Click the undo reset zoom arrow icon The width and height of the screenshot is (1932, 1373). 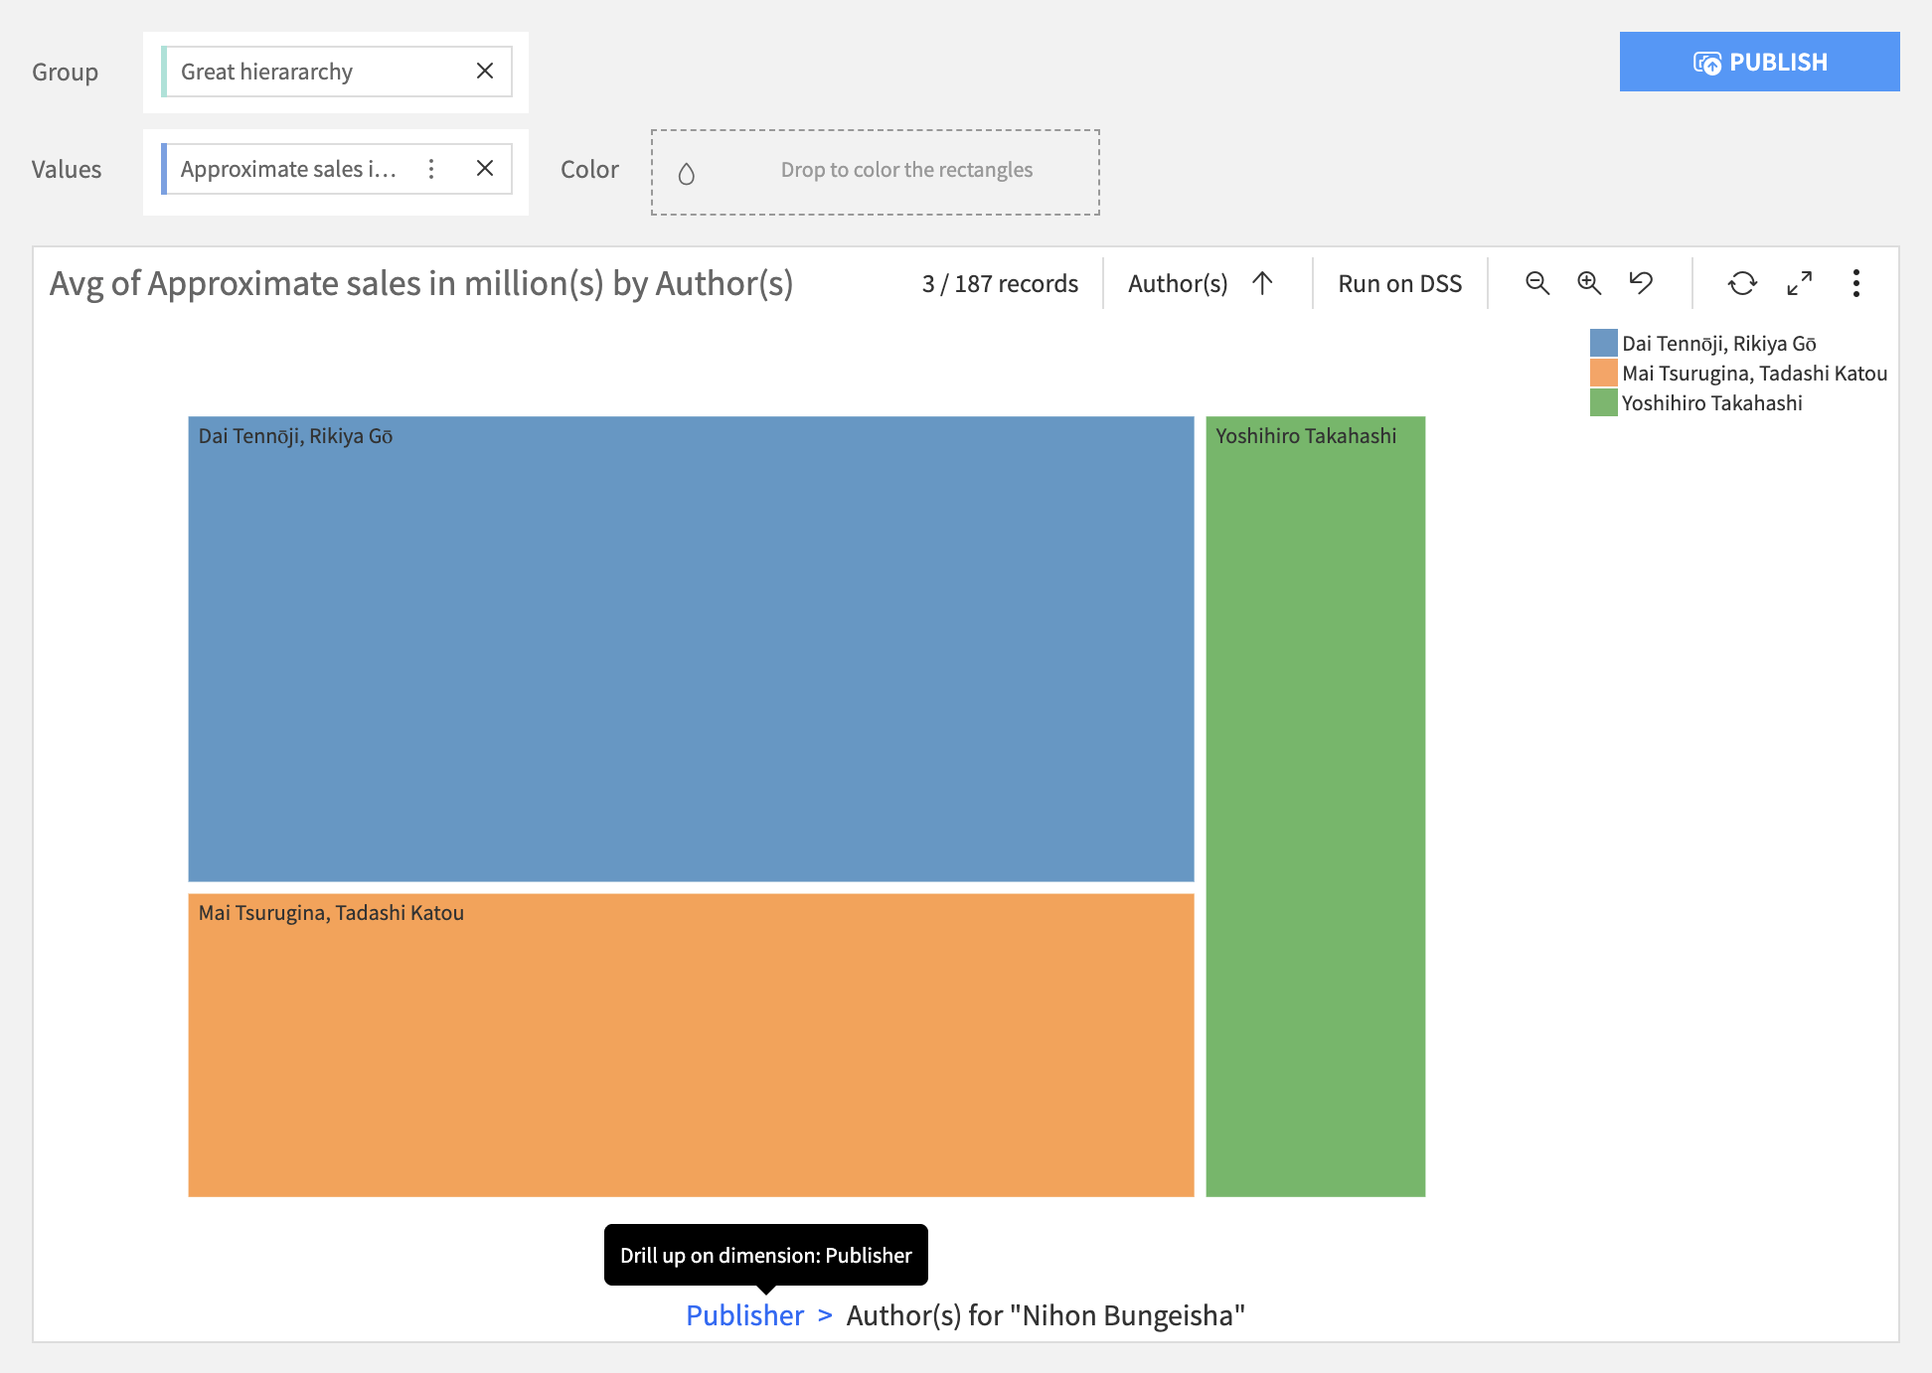[1641, 283]
